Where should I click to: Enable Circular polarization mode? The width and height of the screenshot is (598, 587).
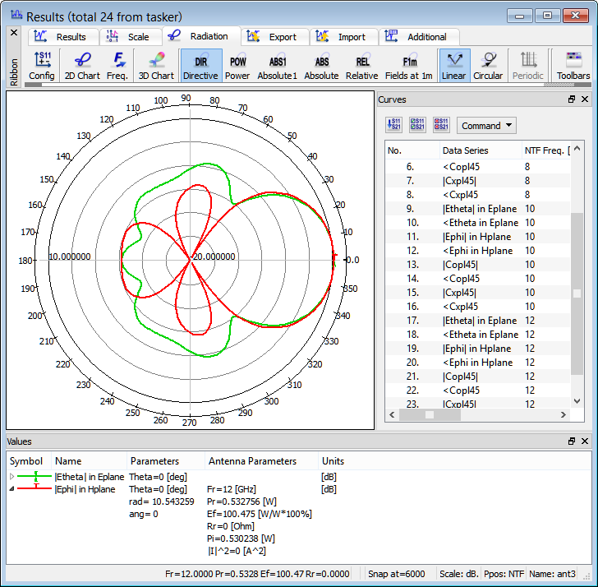click(x=488, y=66)
